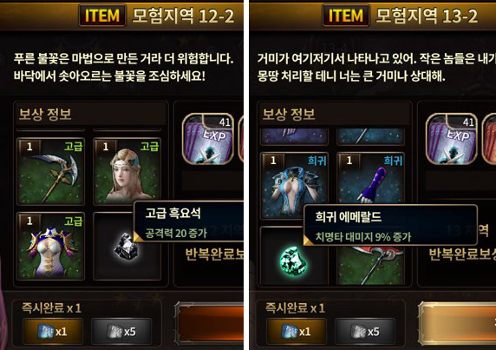Choose x5 instant clear in 13-2 panel
This screenshot has width=496, height=350.
pos(365,332)
